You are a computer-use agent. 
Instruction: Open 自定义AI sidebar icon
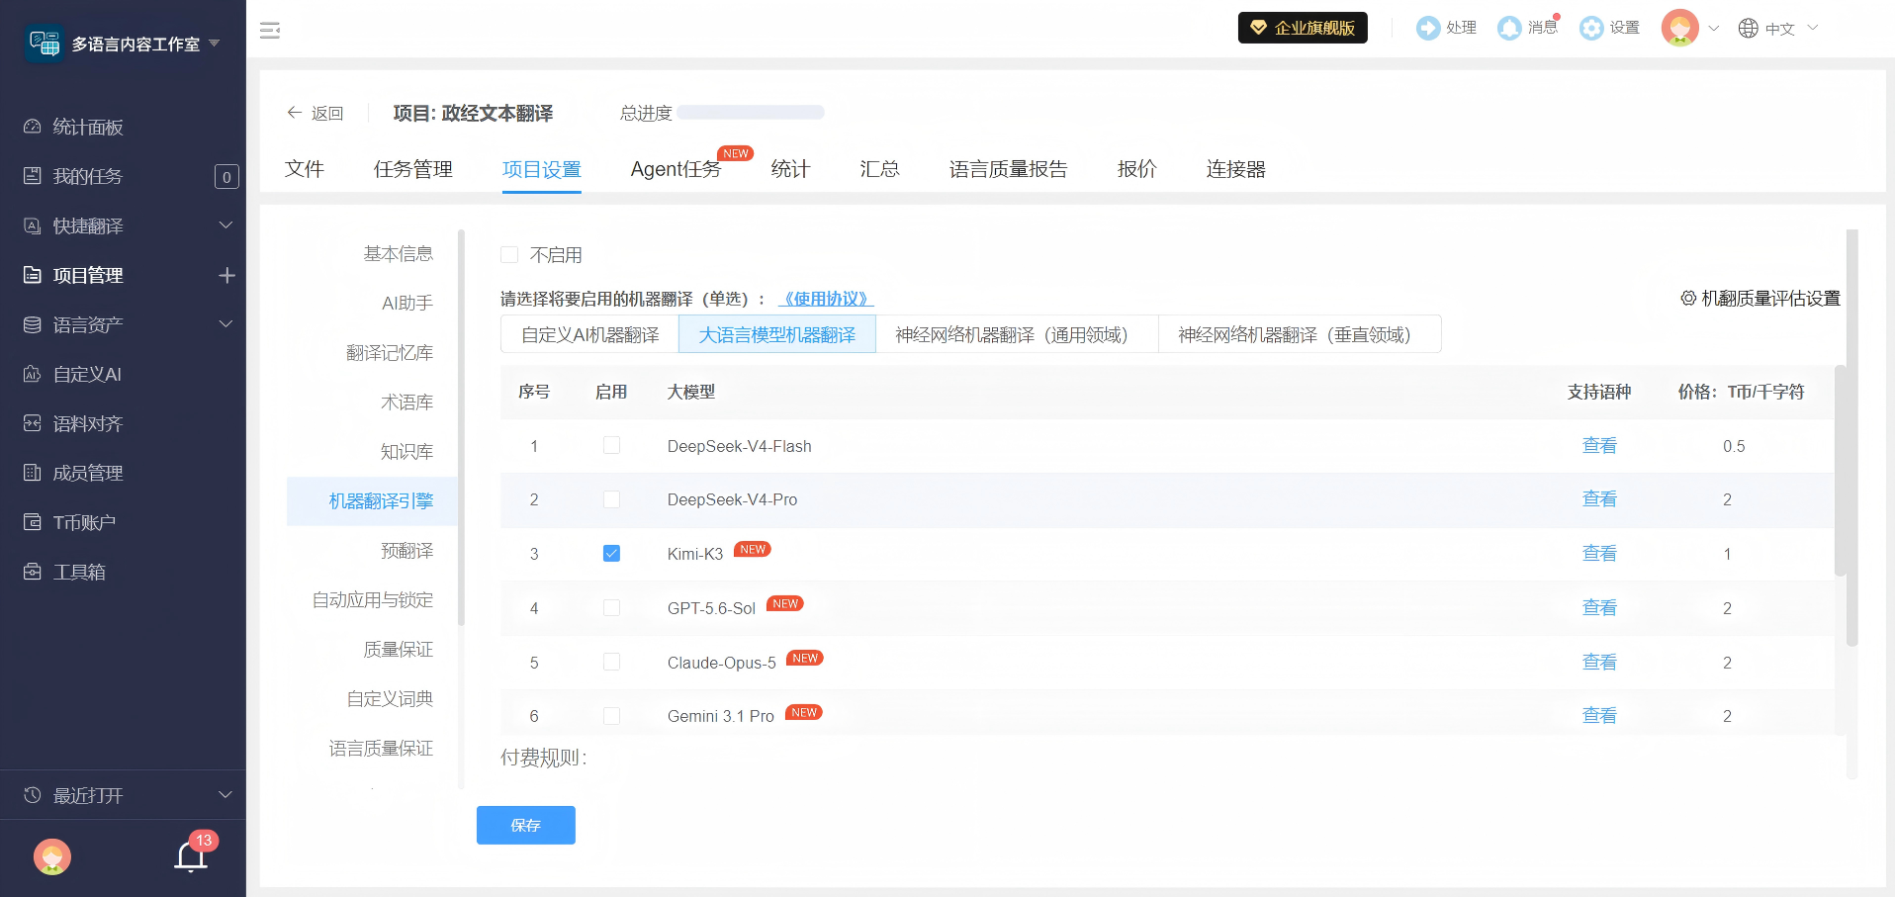pyautogui.click(x=33, y=374)
